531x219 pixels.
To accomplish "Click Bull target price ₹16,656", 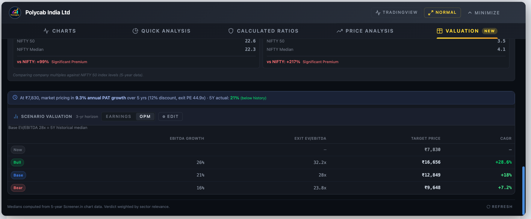I will tap(431, 162).
